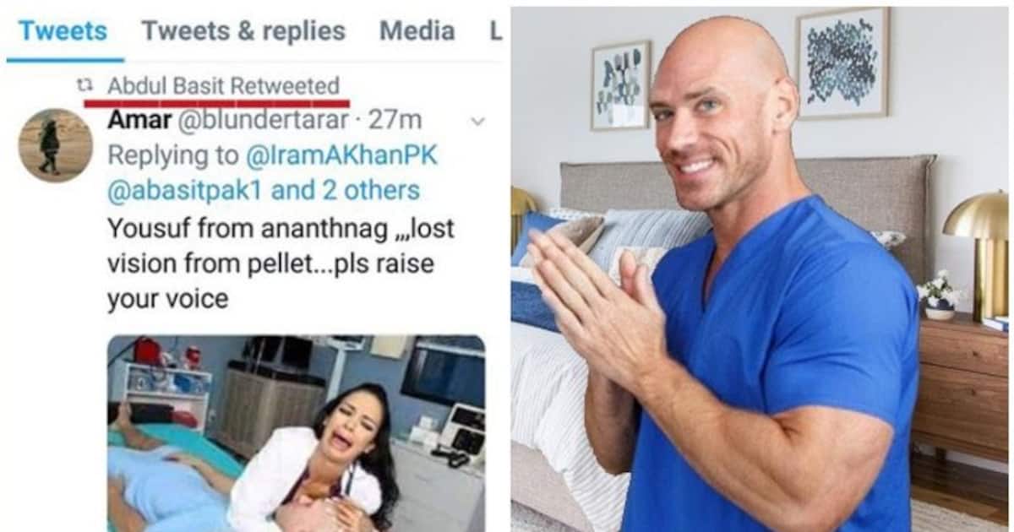Open Amar's profile avatar
This screenshot has height=532, width=1014.
55,145
